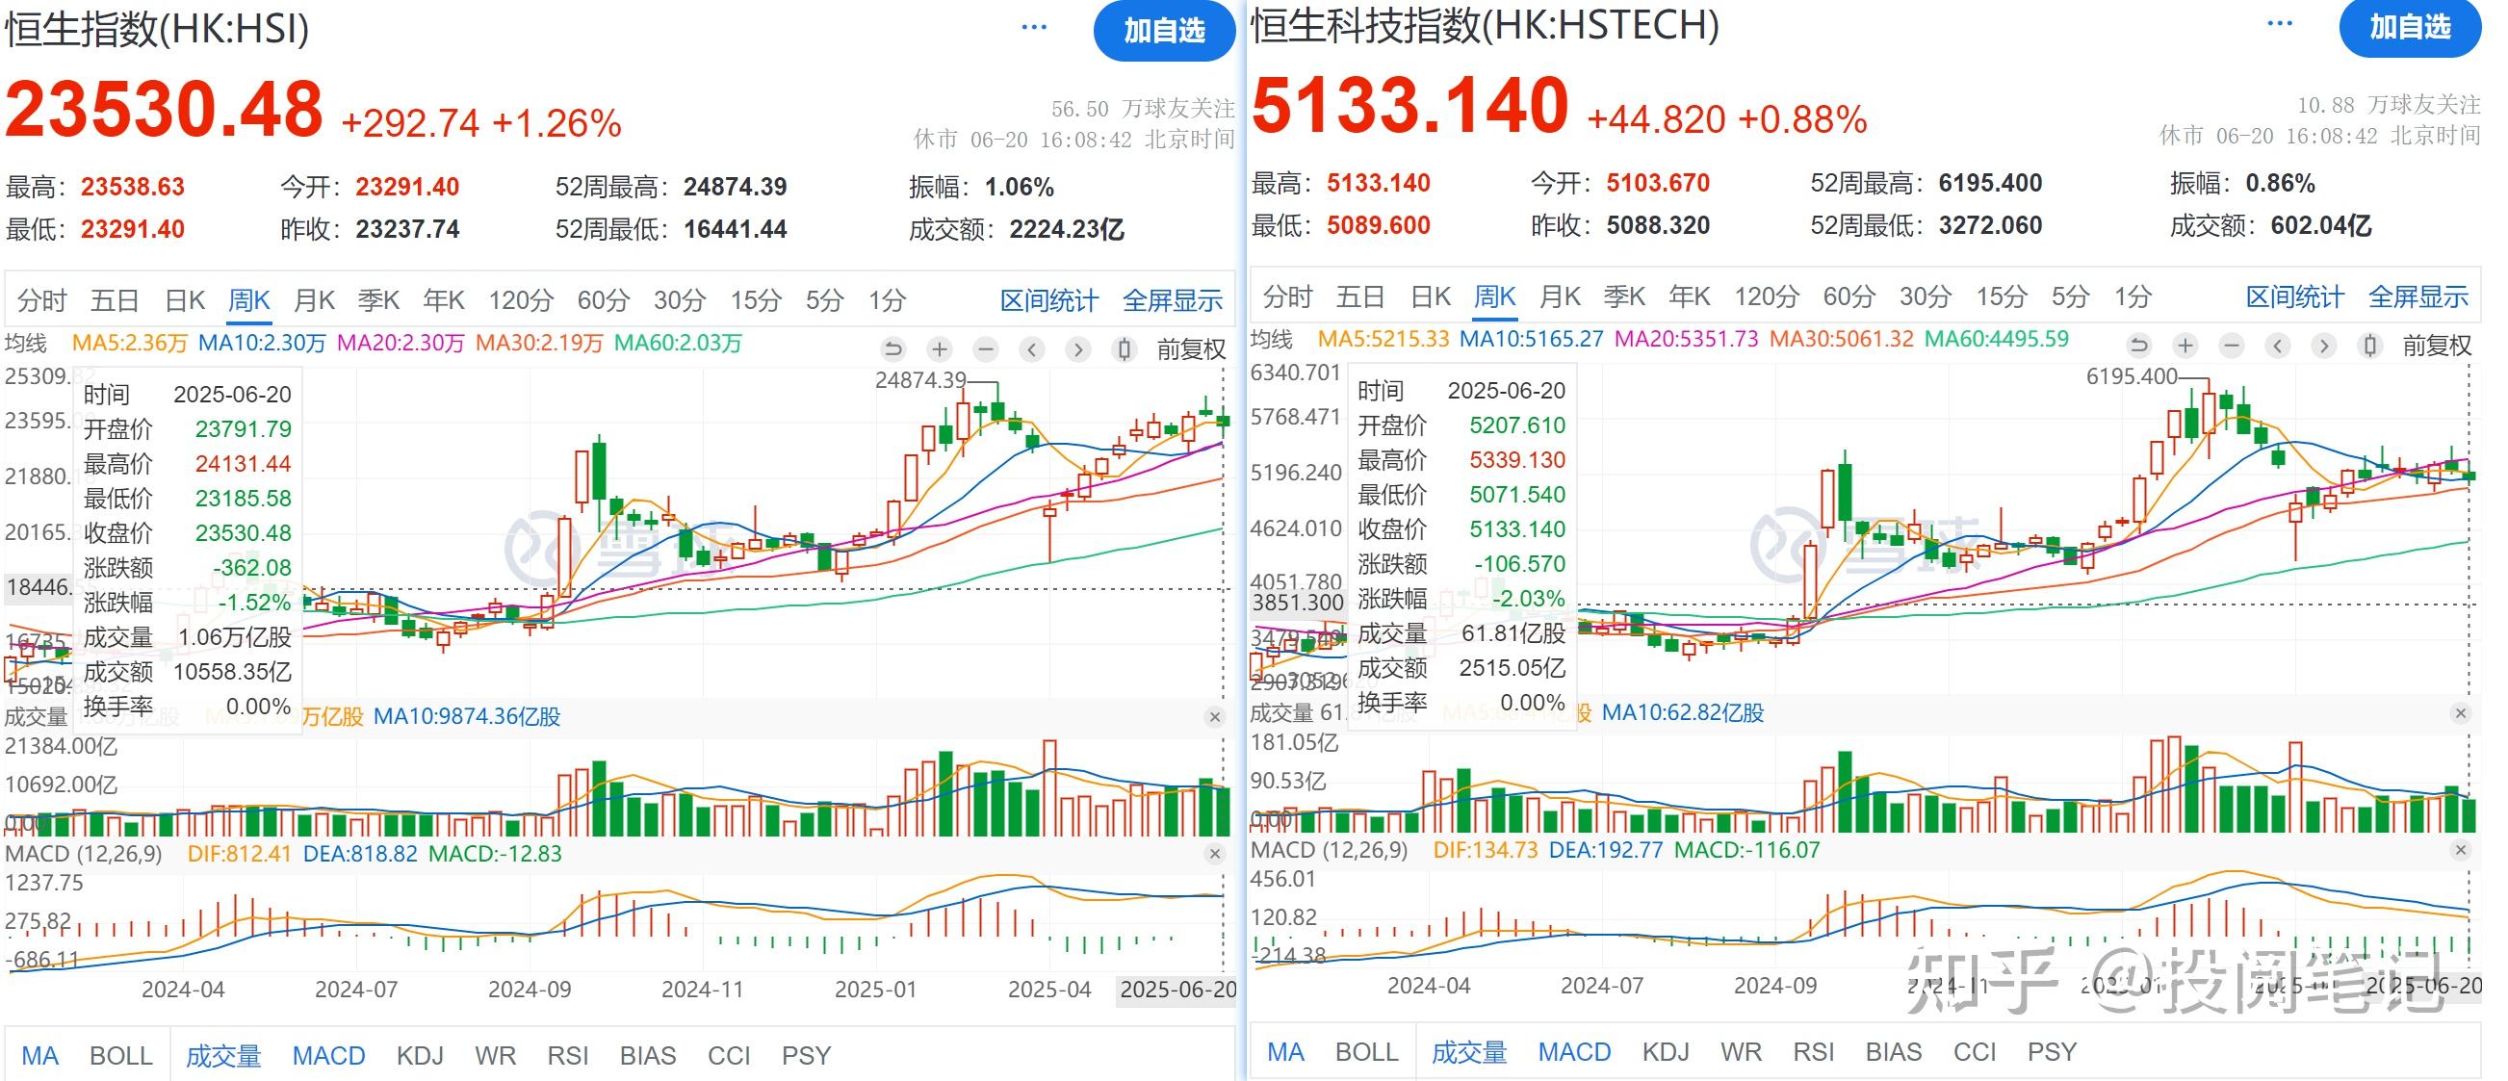The image size is (2508, 1081).
Task: Toggle 成交量 indicator under HSI chart
Action: click(x=223, y=1056)
